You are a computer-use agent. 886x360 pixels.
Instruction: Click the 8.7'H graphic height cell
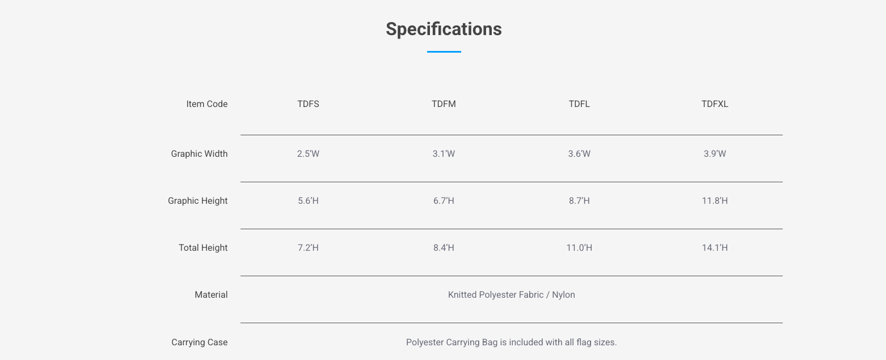[x=579, y=201]
